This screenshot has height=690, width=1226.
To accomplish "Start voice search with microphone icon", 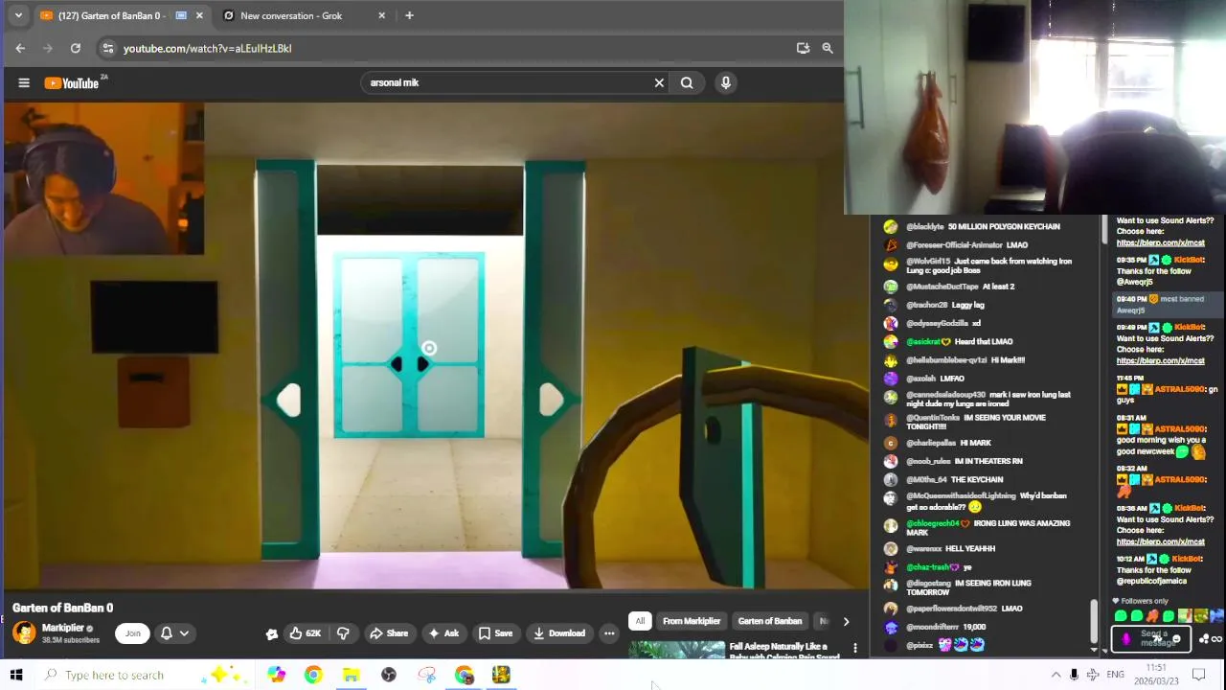I will (x=726, y=82).
